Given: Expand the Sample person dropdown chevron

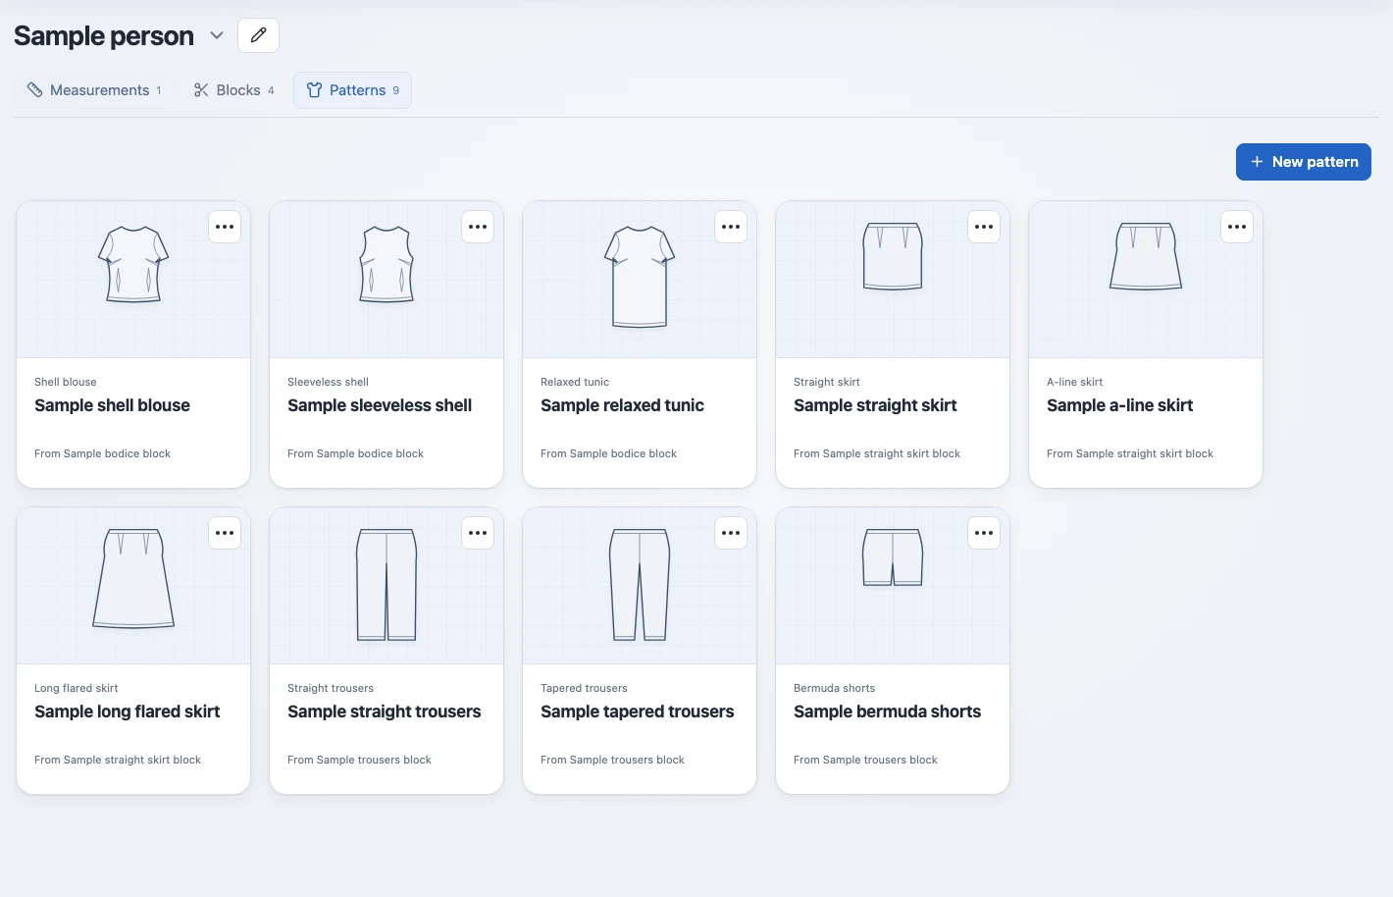Looking at the screenshot, I should coord(217,36).
